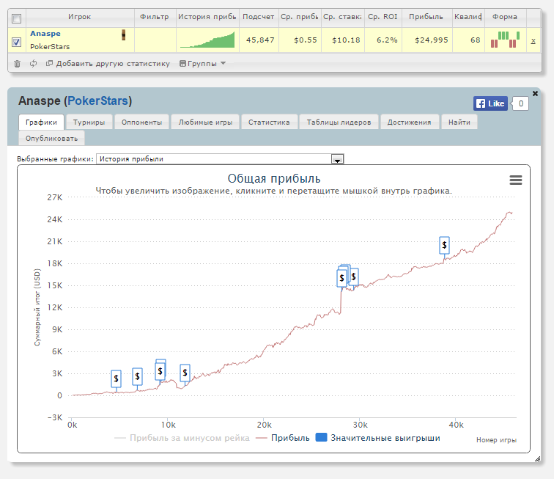
Task: Sort by the 'Форма' column header
Action: 505,17
